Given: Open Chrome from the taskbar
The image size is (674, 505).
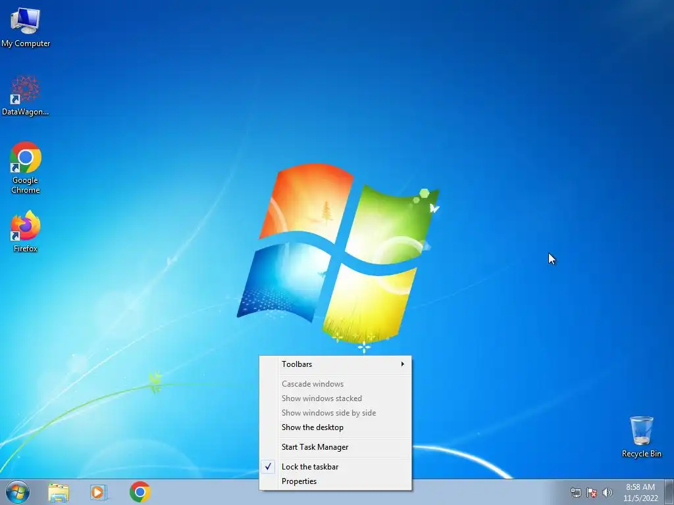Looking at the screenshot, I should pyautogui.click(x=140, y=492).
